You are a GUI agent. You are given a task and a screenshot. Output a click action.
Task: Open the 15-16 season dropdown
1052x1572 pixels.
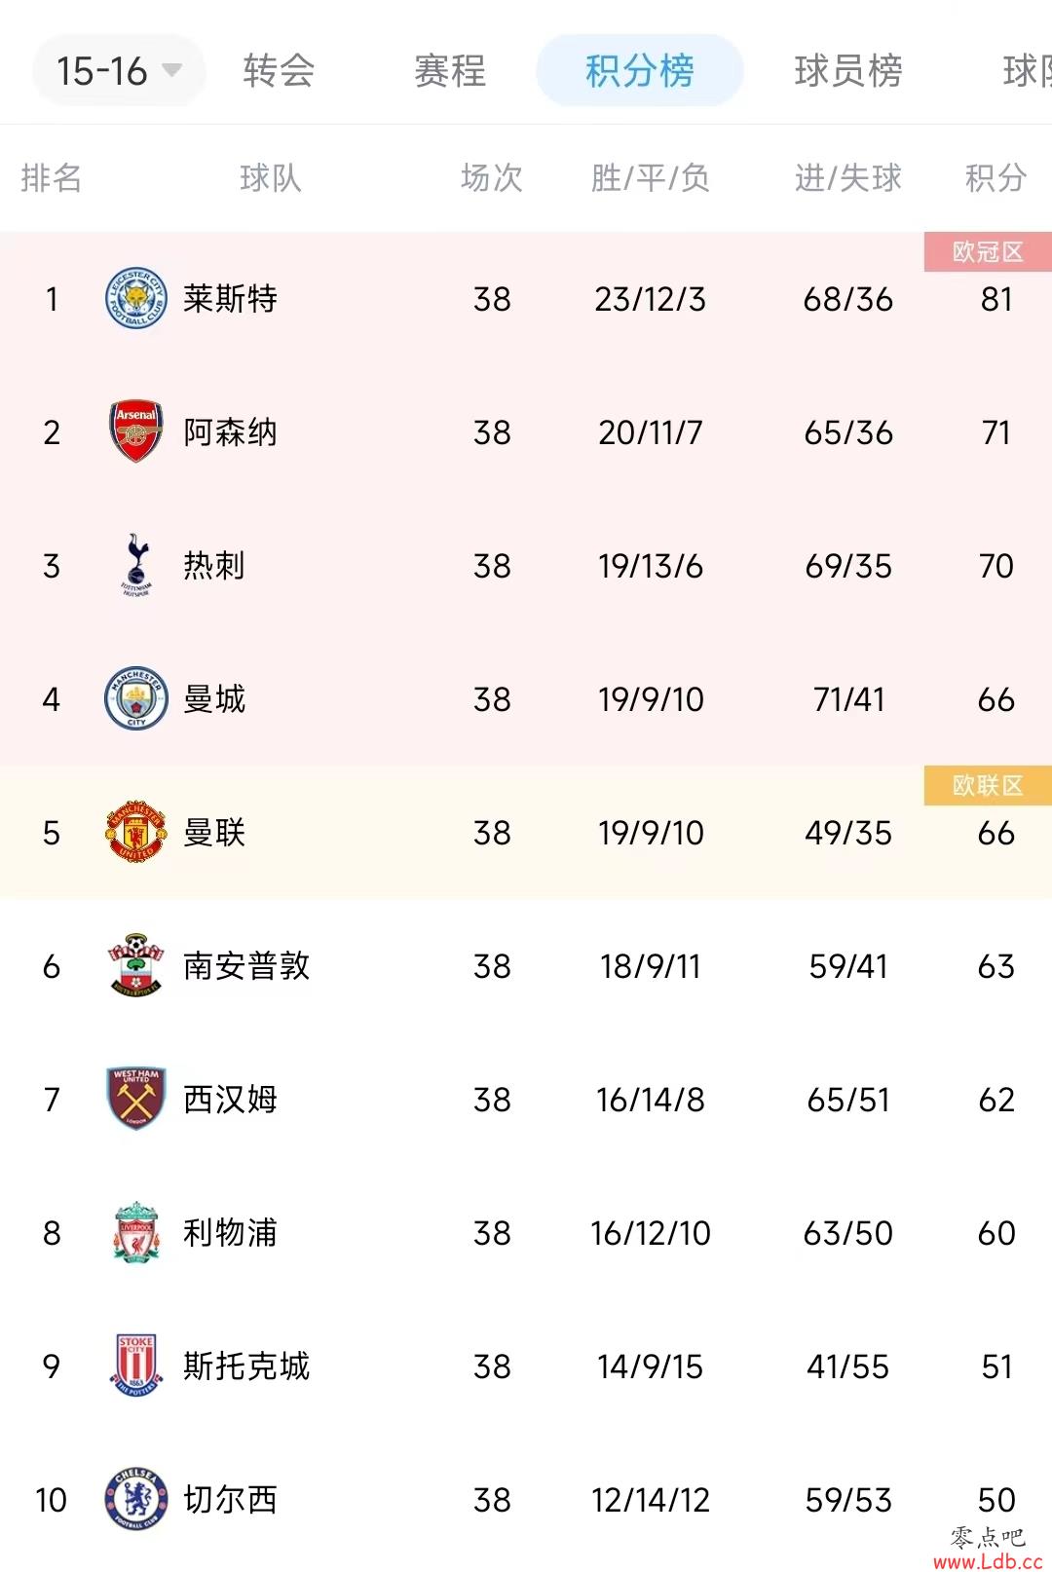point(119,70)
